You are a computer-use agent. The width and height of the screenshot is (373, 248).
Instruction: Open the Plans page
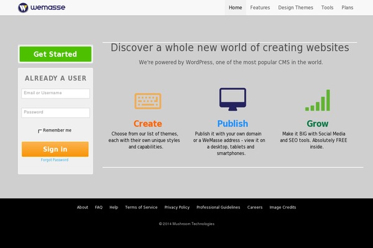(x=347, y=8)
